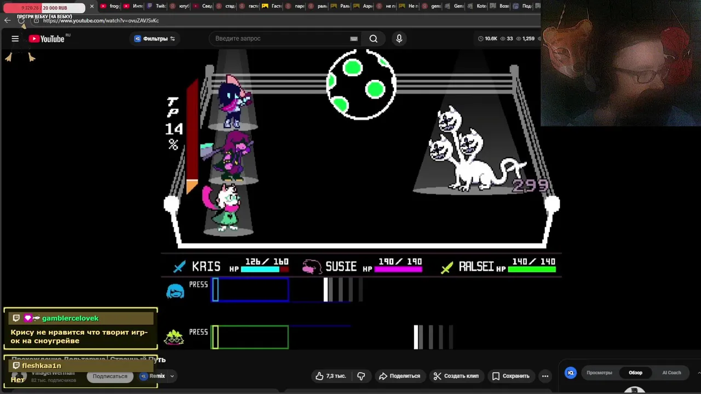Click the Подписаться subscribe button
Screen dimensions: 701x394
pos(110,376)
